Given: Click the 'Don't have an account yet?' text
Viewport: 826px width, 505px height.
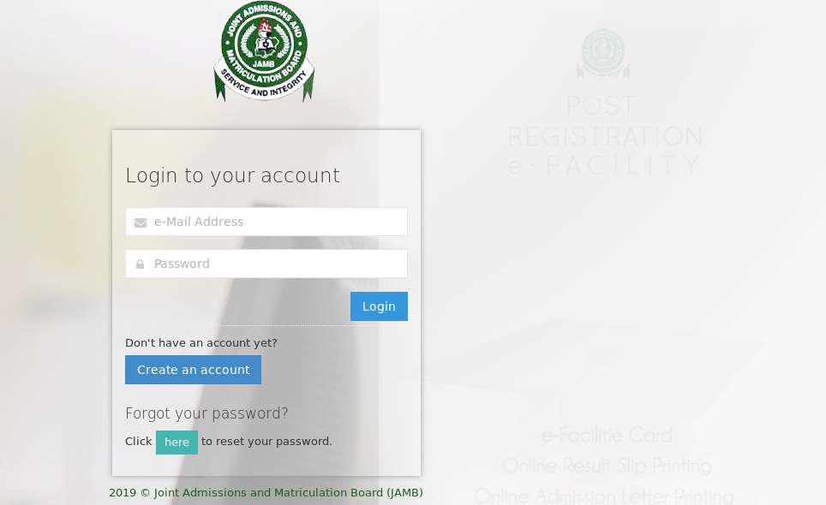Looking at the screenshot, I should [201, 343].
